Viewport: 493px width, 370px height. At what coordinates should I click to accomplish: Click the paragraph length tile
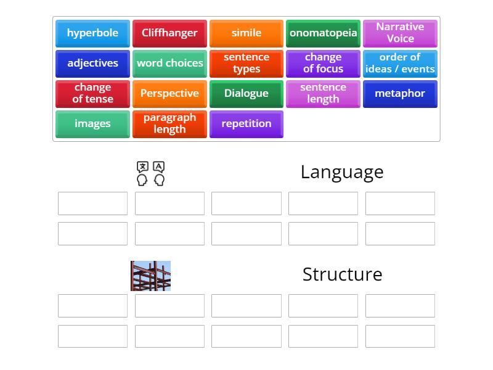(x=169, y=124)
